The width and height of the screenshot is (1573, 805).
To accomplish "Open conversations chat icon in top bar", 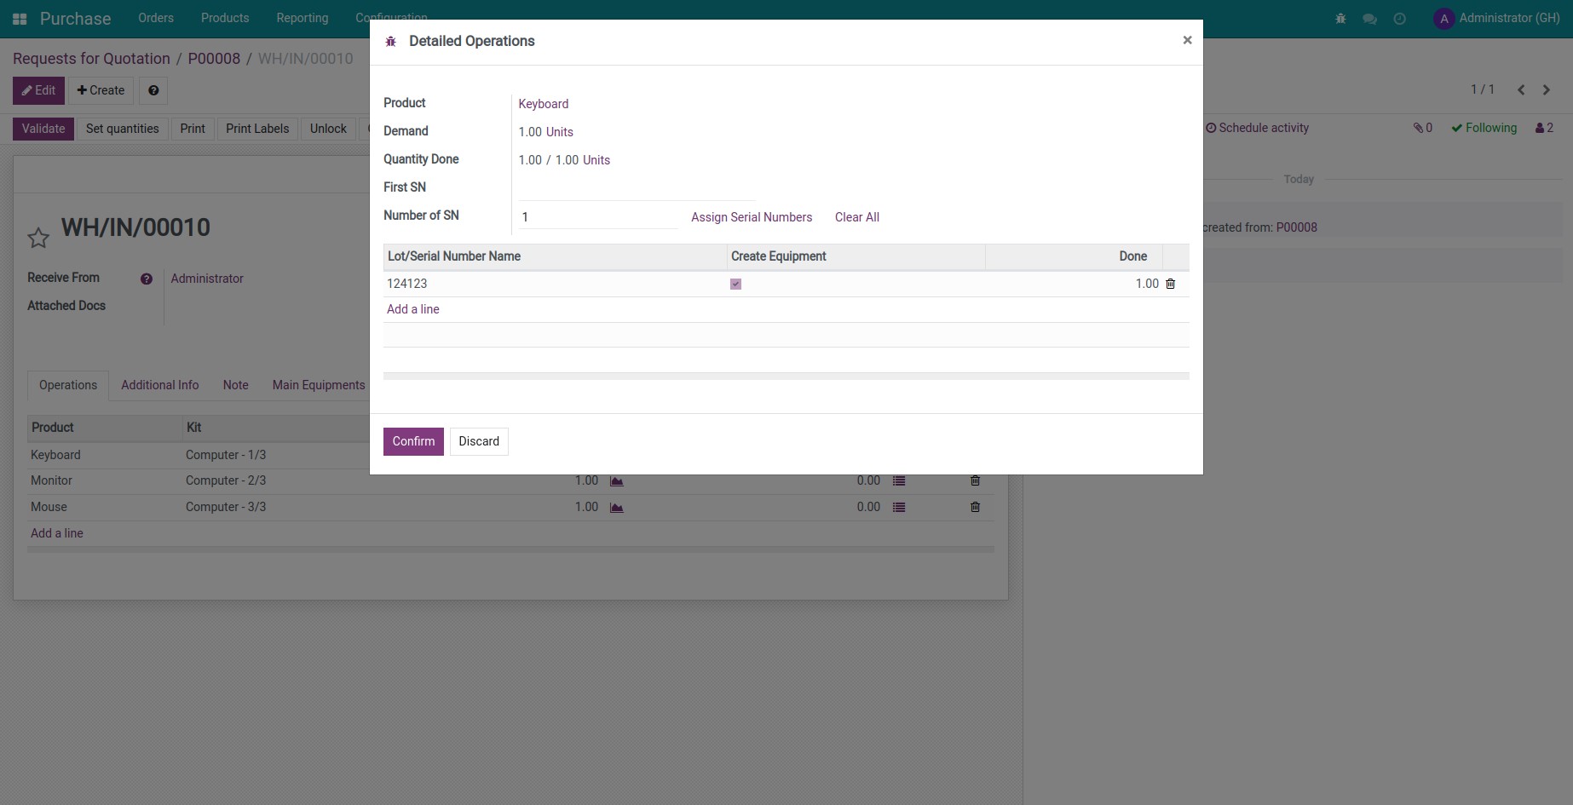I will [1369, 19].
